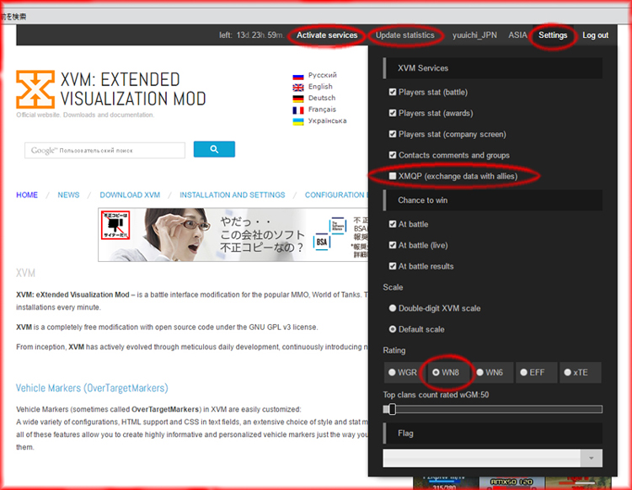Enable XMQP exchange data with allies
Viewport: 632px width, 490px height.
point(393,176)
